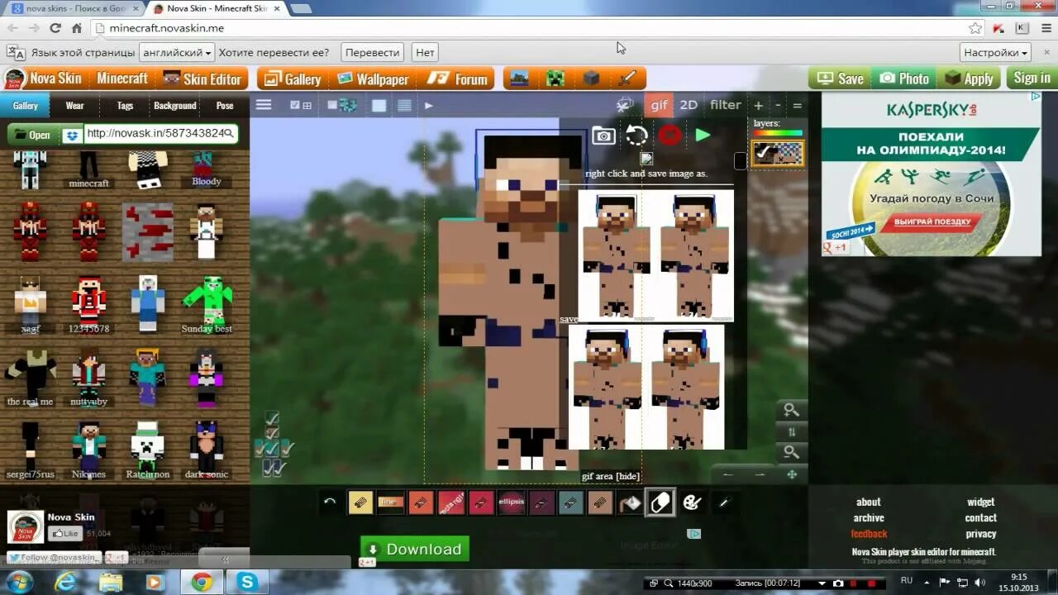The width and height of the screenshot is (1058, 595).
Task: Select the tan pencil brush
Action: click(x=600, y=502)
